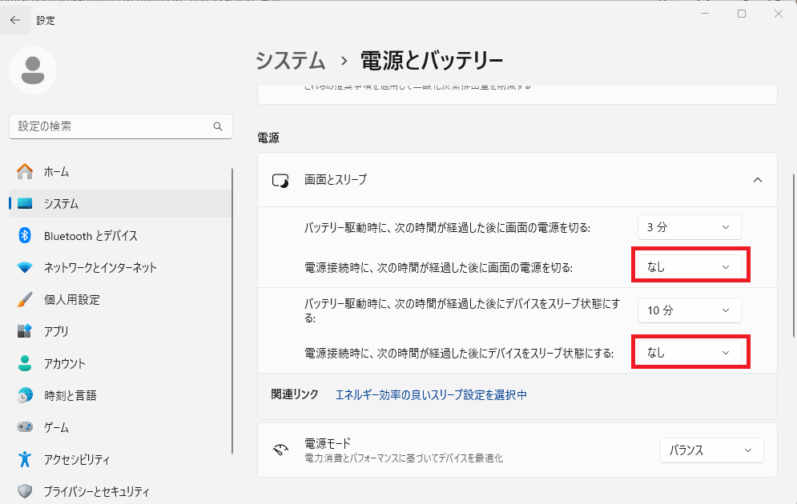
Task: Click the システム monitor icon
Action: pyautogui.click(x=24, y=203)
